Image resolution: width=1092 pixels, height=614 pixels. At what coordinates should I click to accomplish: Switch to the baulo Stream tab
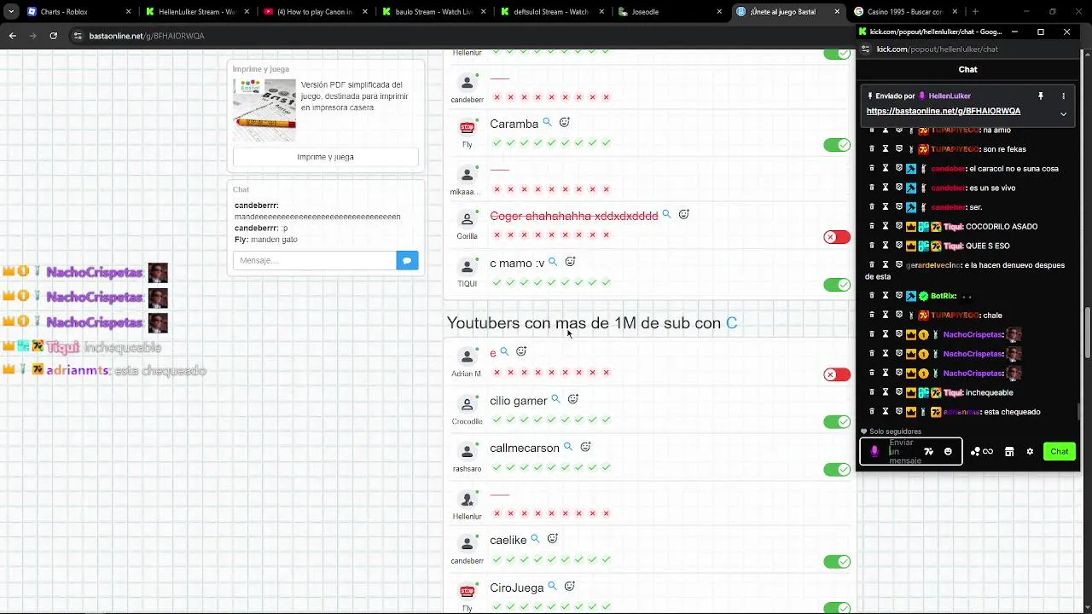(433, 12)
